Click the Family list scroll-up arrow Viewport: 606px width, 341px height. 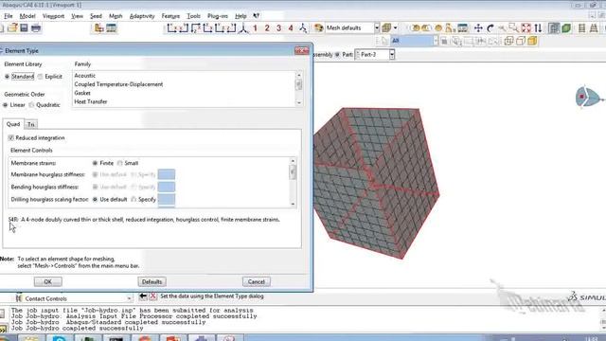click(299, 75)
